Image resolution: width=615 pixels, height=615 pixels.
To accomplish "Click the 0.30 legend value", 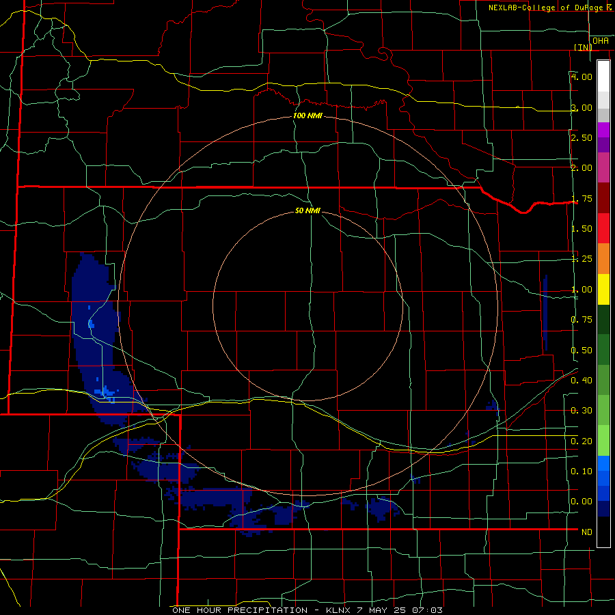I will pyautogui.click(x=582, y=411).
